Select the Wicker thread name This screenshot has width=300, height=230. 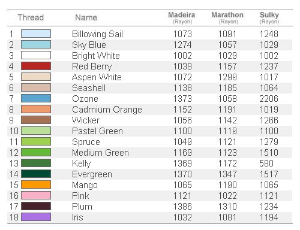[x=86, y=120]
